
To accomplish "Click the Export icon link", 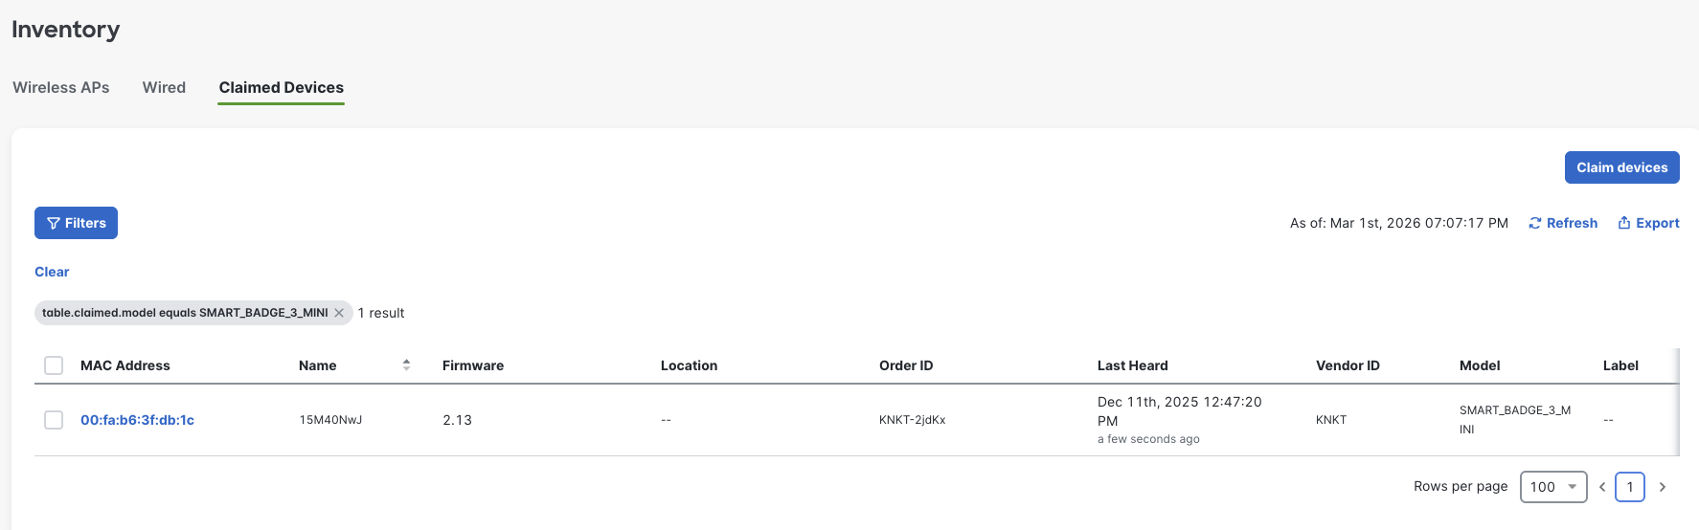I will 1648,223.
